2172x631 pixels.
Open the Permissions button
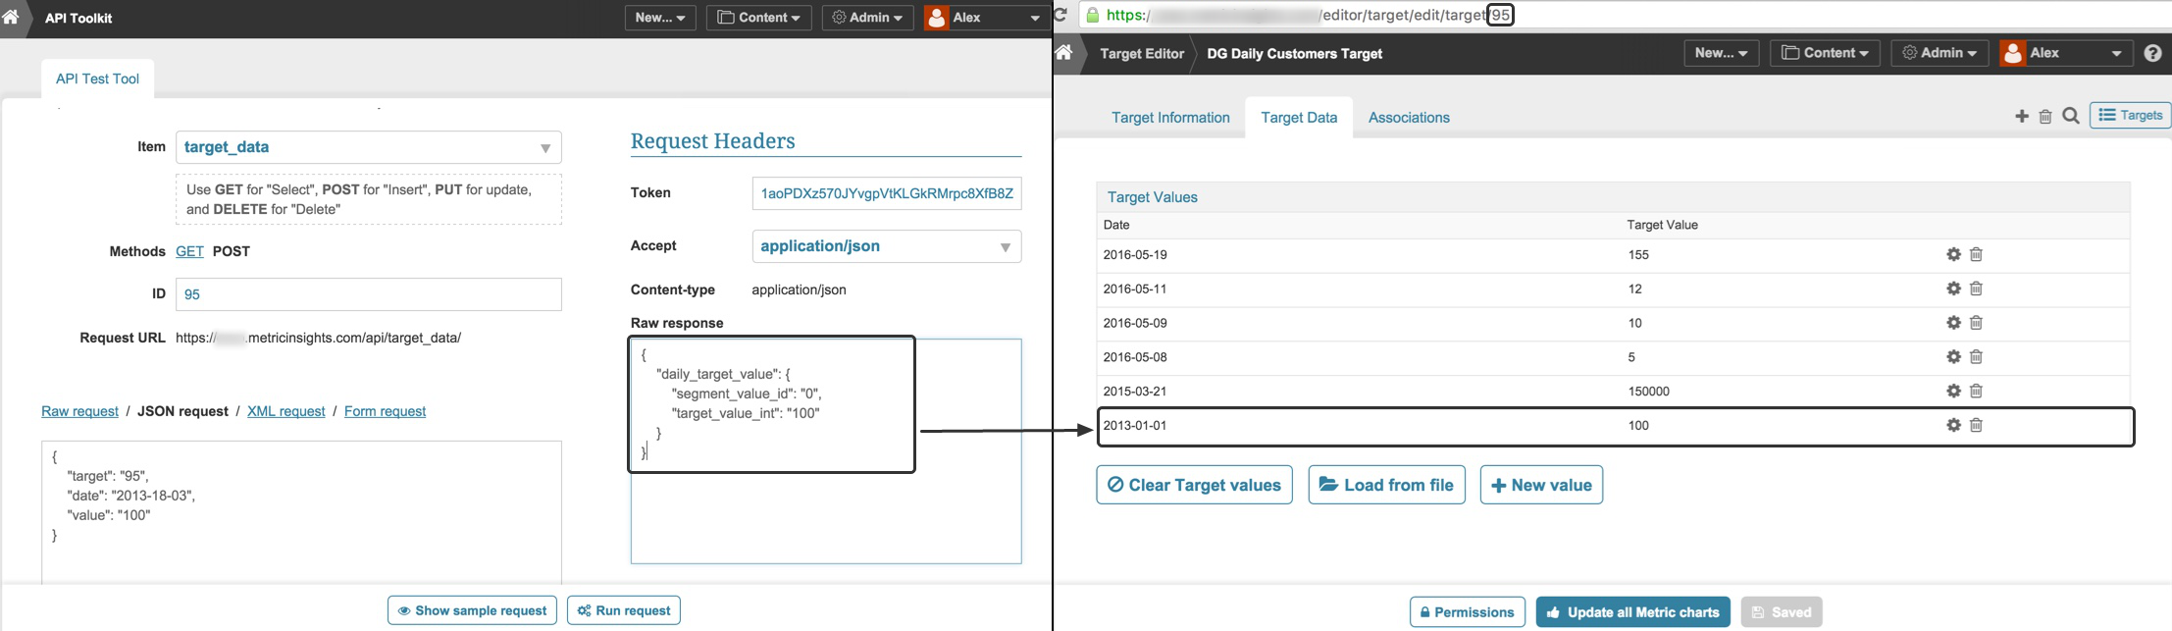coord(1468,612)
